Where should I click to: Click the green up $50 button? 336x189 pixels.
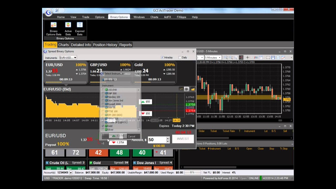click(145, 102)
